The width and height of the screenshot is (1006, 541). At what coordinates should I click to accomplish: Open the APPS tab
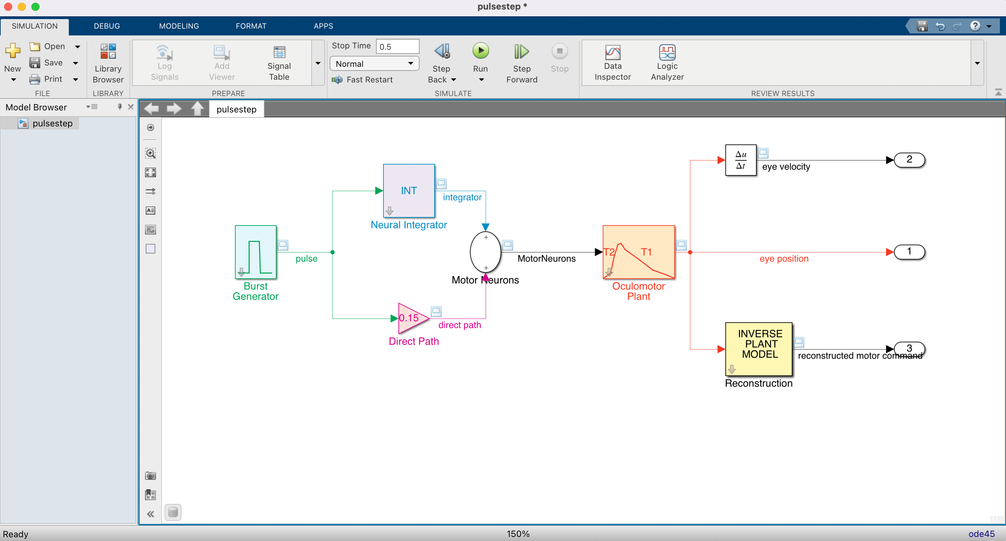tap(323, 26)
